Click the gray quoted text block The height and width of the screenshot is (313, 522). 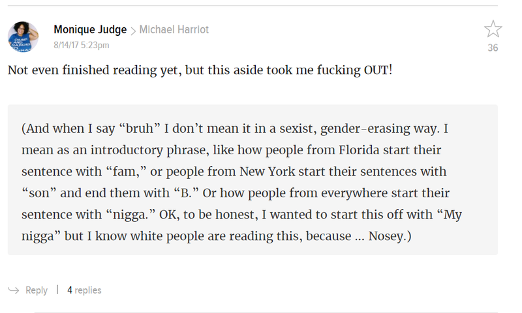(x=253, y=180)
